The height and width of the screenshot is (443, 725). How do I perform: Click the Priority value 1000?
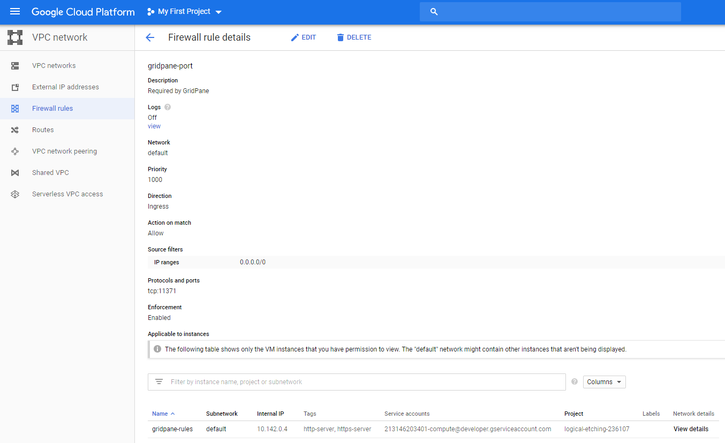[x=155, y=180]
